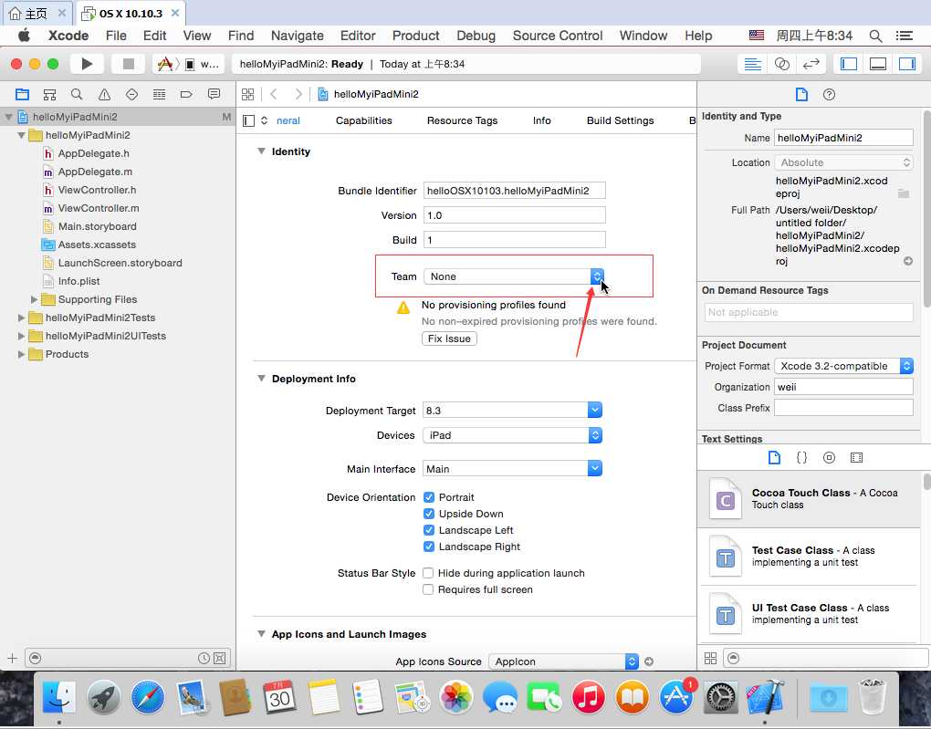Show the File Template library

click(x=774, y=457)
